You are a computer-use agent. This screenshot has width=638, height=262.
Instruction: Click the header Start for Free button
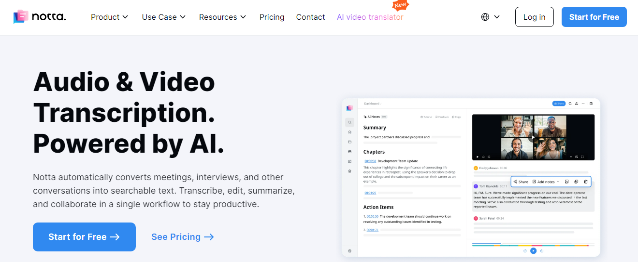594,17
